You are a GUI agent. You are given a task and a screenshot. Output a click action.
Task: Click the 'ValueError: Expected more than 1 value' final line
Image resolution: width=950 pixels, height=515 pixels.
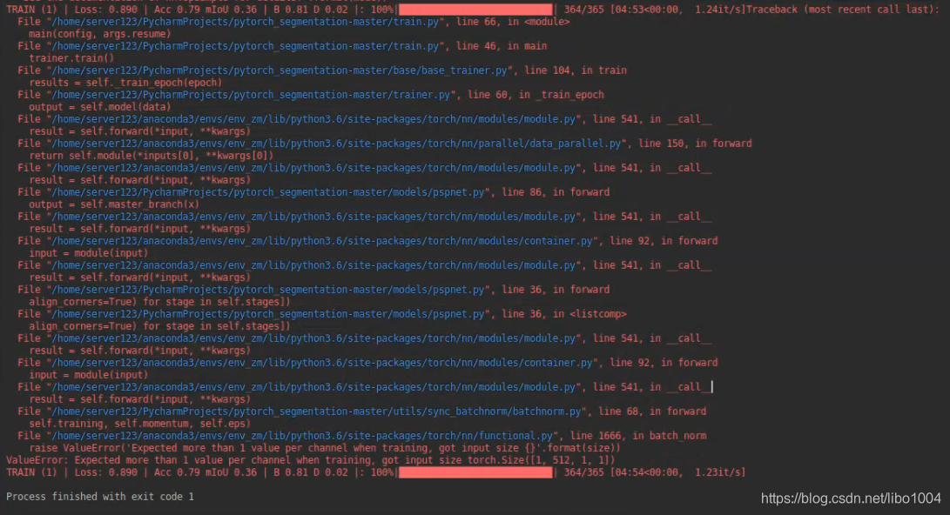pos(310,460)
